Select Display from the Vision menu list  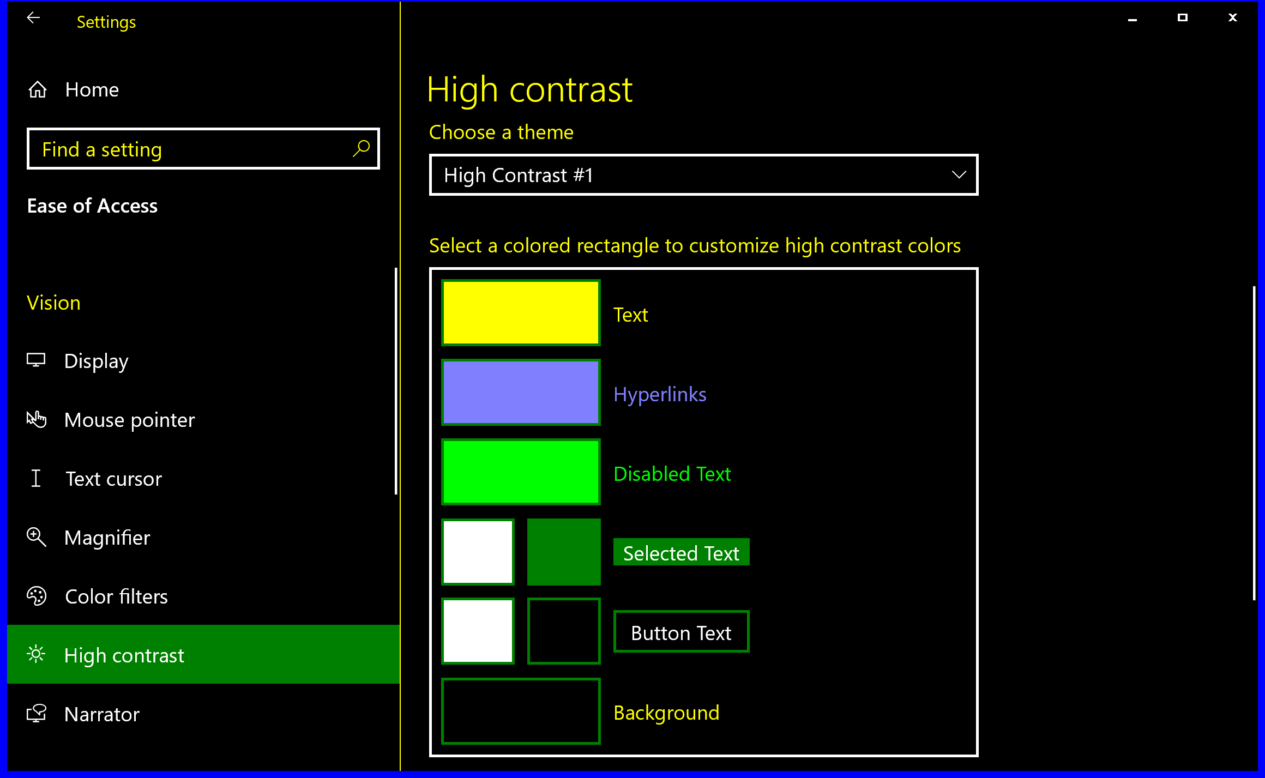click(96, 360)
